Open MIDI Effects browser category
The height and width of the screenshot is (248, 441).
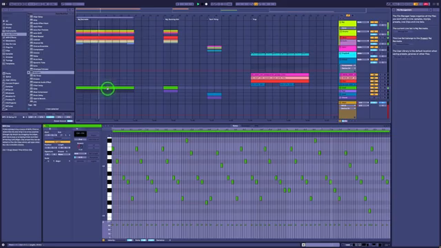click(11, 37)
